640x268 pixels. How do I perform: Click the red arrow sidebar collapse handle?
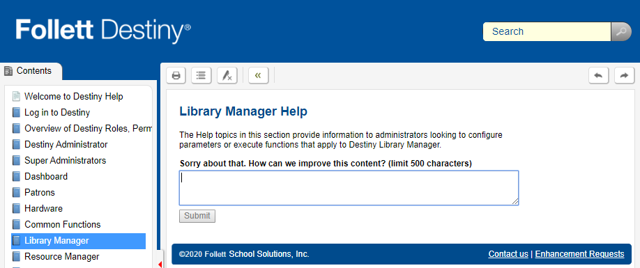coord(160,265)
